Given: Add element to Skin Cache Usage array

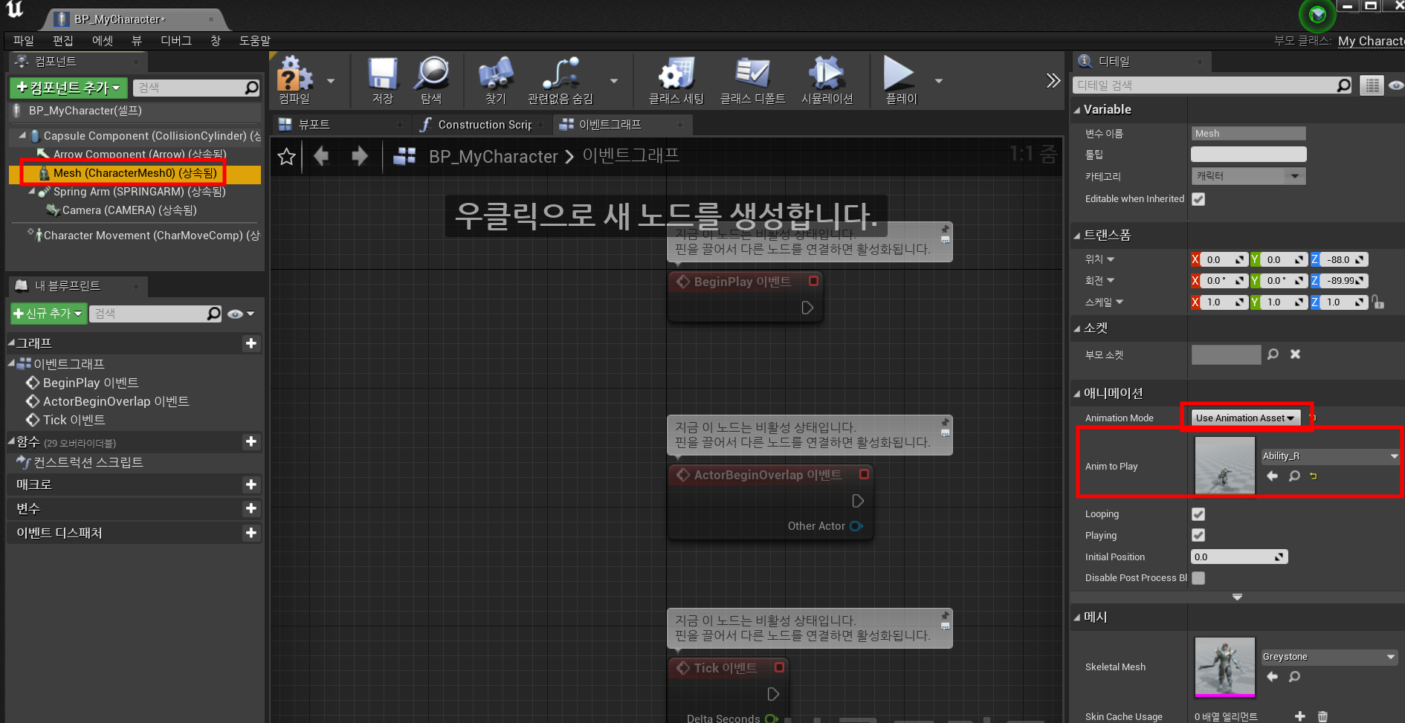Looking at the screenshot, I should coord(1299,716).
